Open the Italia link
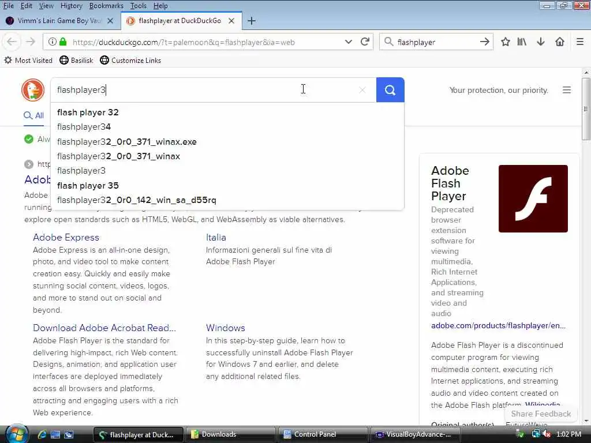Image resolution: width=591 pixels, height=443 pixels. click(216, 237)
